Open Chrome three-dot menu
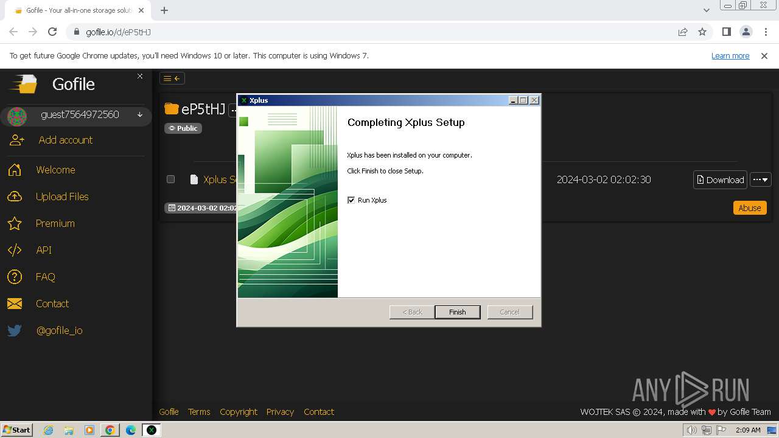The image size is (779, 438). 766,32
